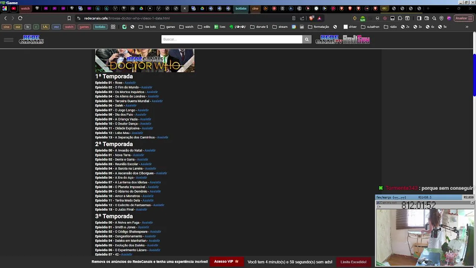Image resolution: width=476 pixels, height=268 pixels.
Task: Go back using the browser back arrow
Action: 5,18
